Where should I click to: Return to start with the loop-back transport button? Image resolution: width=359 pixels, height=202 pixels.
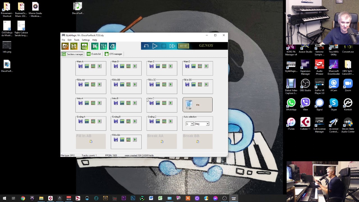146,46
